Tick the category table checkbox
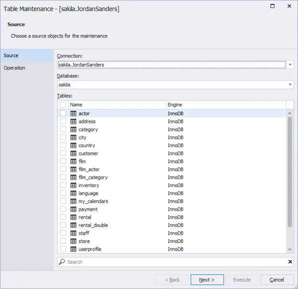 pyautogui.click(x=63, y=129)
